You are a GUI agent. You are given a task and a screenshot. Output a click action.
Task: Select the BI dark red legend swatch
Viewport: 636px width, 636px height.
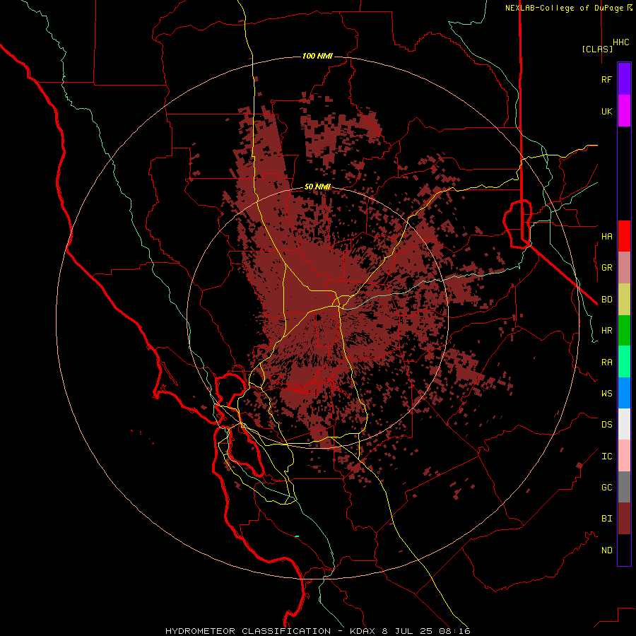click(624, 519)
